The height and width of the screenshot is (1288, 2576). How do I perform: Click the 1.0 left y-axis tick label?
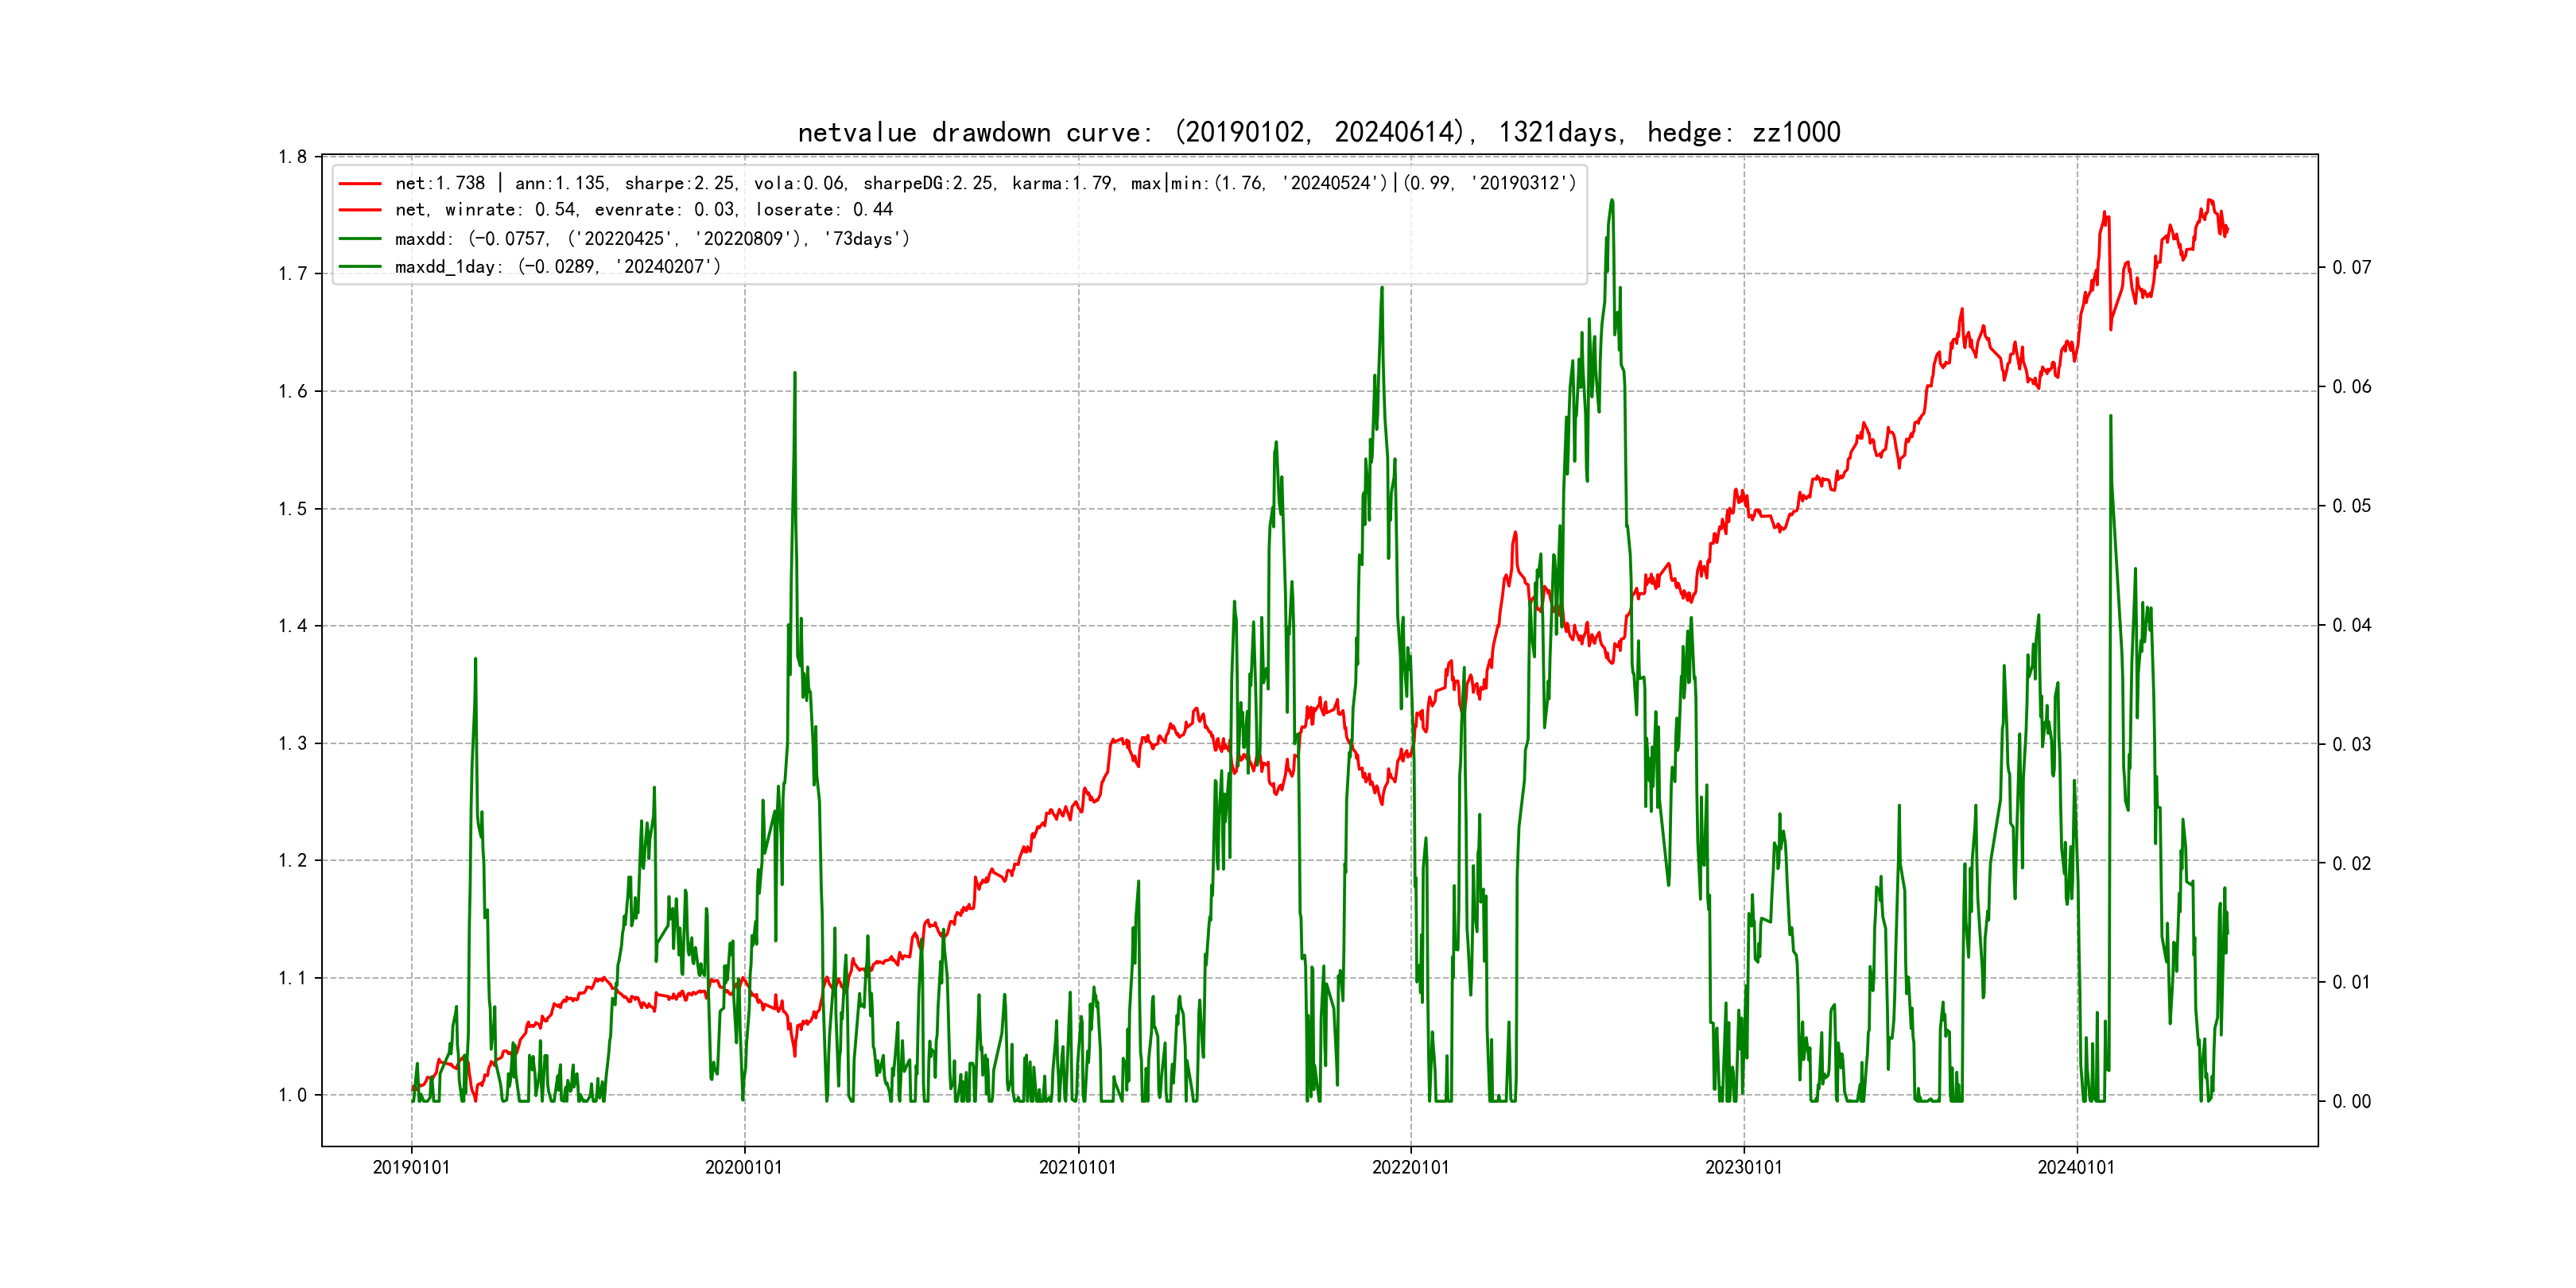click(292, 1096)
